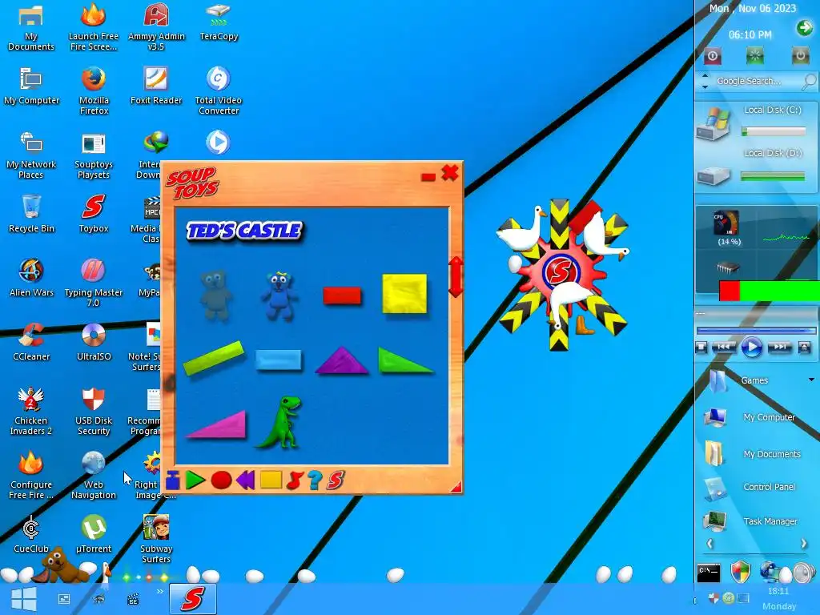Select the light blue rectangle block
Screen dimensions: 820x615
279,360
